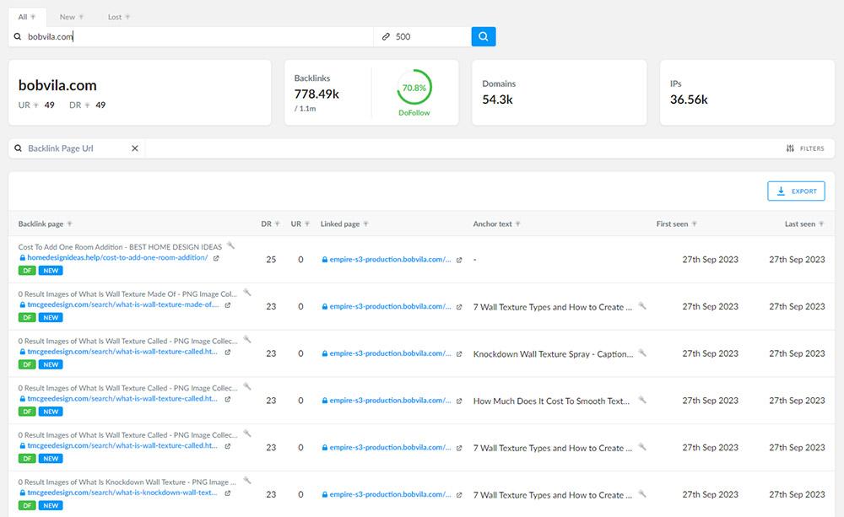This screenshot has height=517, width=844.
Task: Click wrench icon next to Cost To Add title
Action: [x=231, y=245]
